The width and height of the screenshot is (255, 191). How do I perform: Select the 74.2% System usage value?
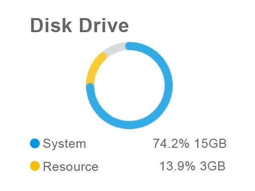[x=171, y=143]
